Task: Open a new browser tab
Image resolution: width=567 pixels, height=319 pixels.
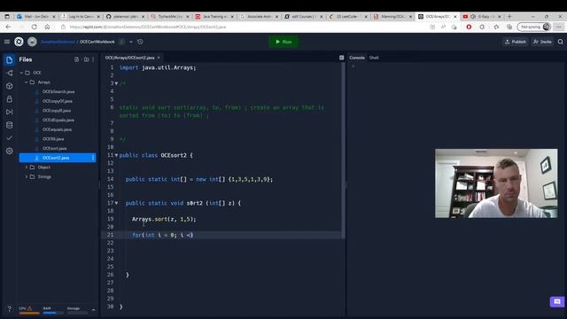Action: pos(509,16)
